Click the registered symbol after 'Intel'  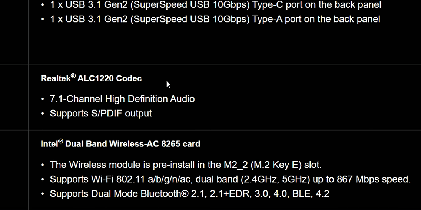[x=61, y=142]
